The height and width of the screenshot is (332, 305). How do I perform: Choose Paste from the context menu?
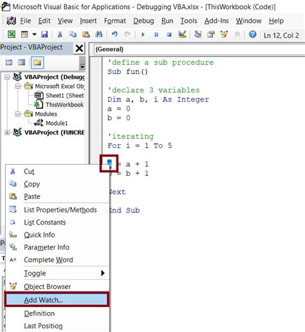click(57, 196)
